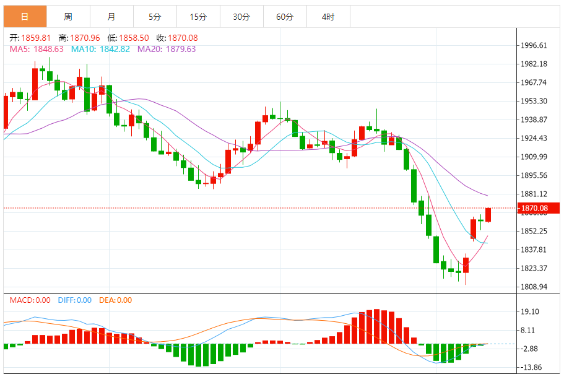Open the 4时 interval tab
The height and width of the screenshot is (374, 564).
328,17
